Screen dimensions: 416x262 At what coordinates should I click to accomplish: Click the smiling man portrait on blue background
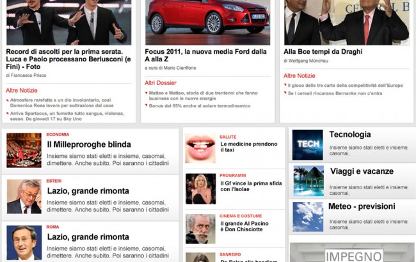coord(24,243)
